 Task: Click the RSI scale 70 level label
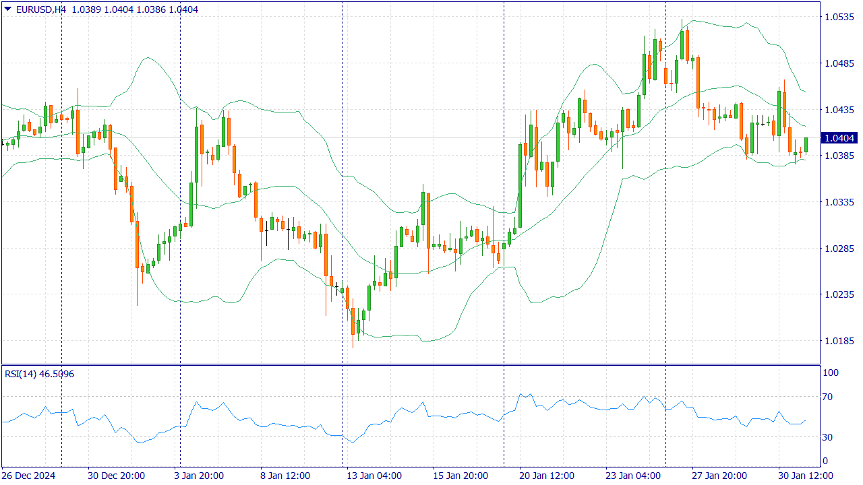[829, 397]
